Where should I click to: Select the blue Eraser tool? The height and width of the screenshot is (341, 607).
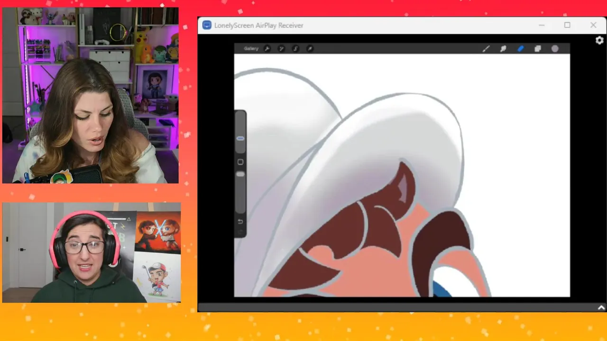[x=520, y=48]
